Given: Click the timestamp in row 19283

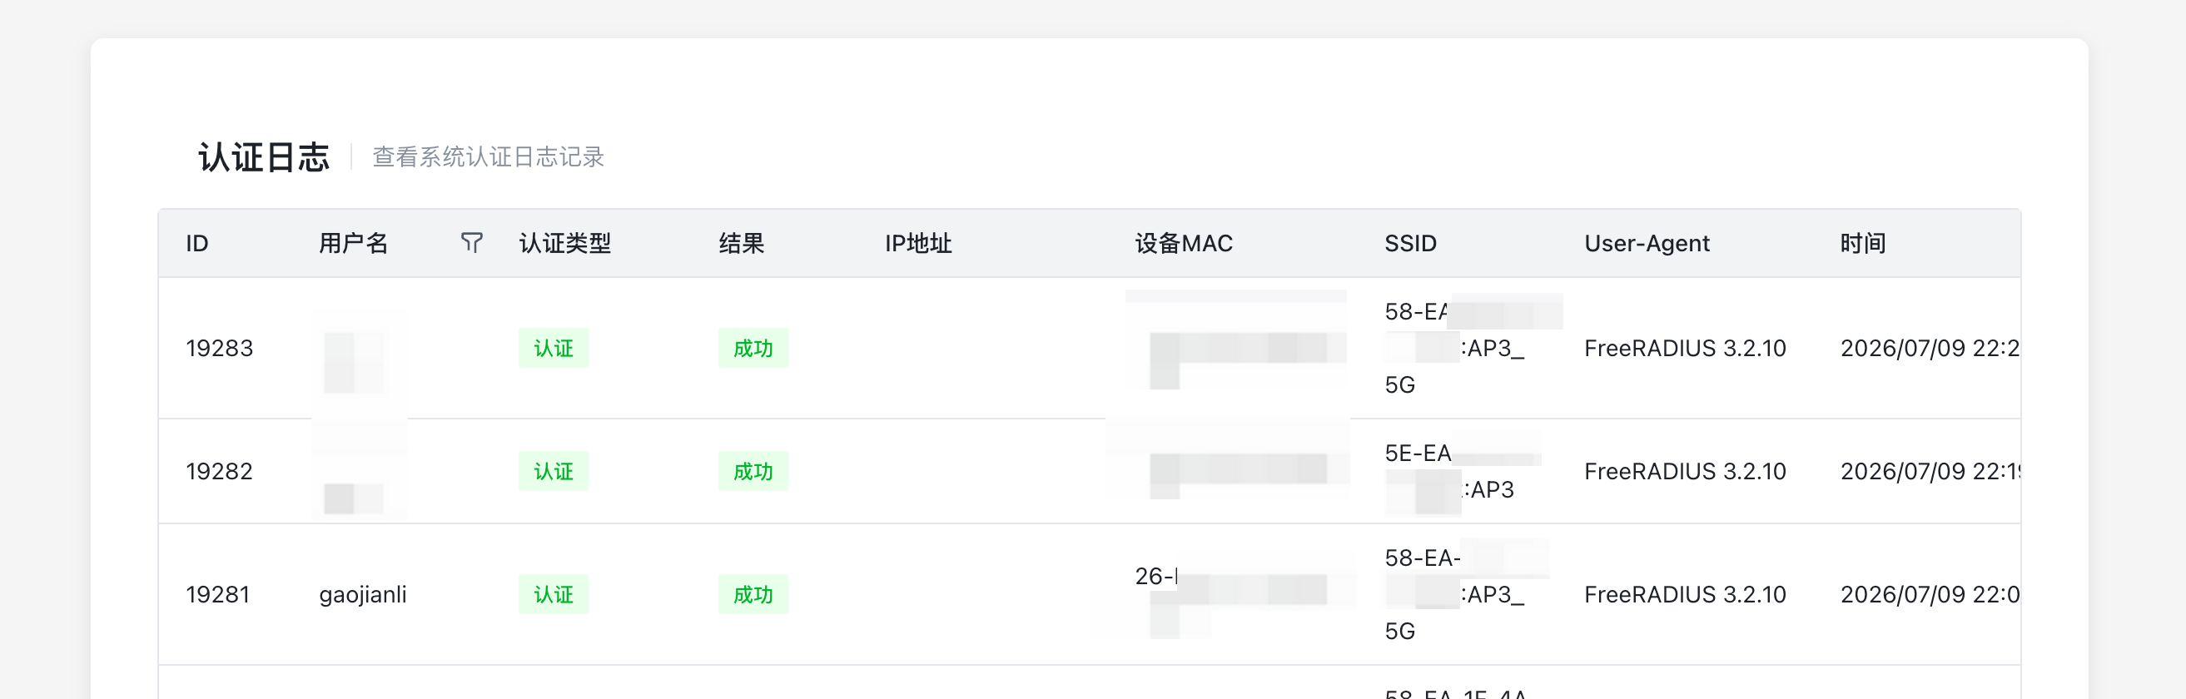Looking at the screenshot, I should tap(1929, 349).
